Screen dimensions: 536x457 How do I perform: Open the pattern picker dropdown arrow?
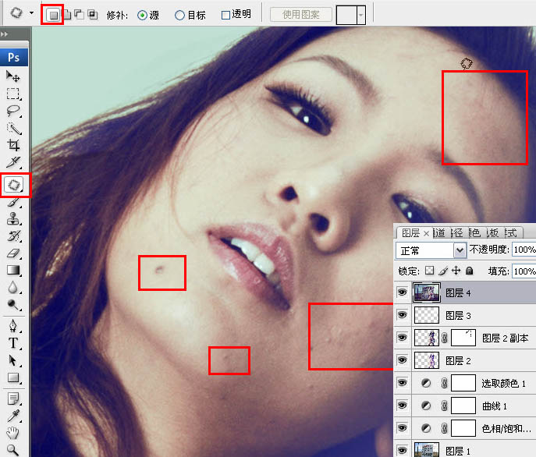point(360,15)
